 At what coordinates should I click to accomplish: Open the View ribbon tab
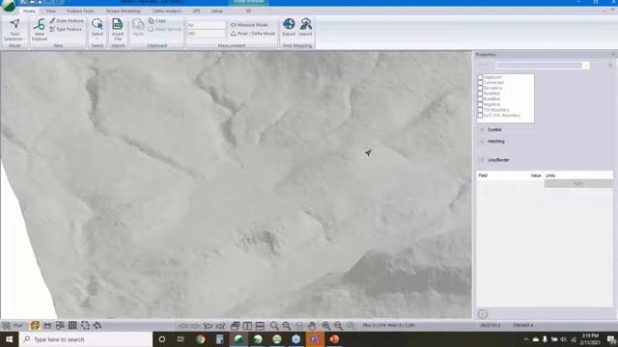(51, 11)
